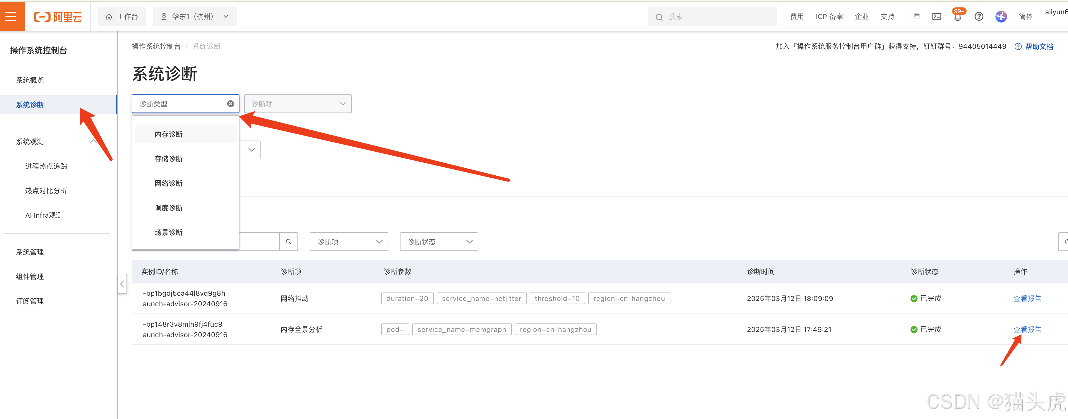Go to 订阅管理 in sidebar
1068x419 pixels.
[30, 301]
